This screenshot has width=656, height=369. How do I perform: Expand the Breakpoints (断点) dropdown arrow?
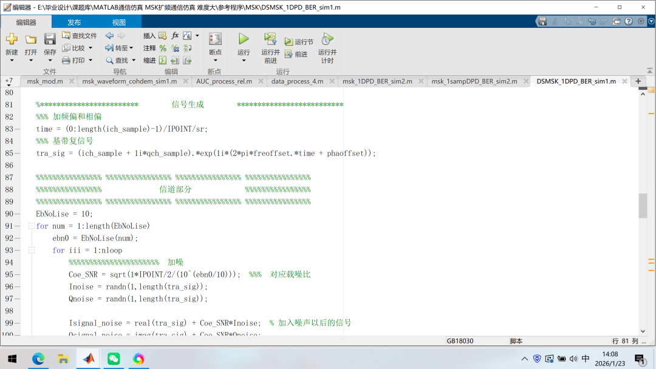(x=215, y=61)
